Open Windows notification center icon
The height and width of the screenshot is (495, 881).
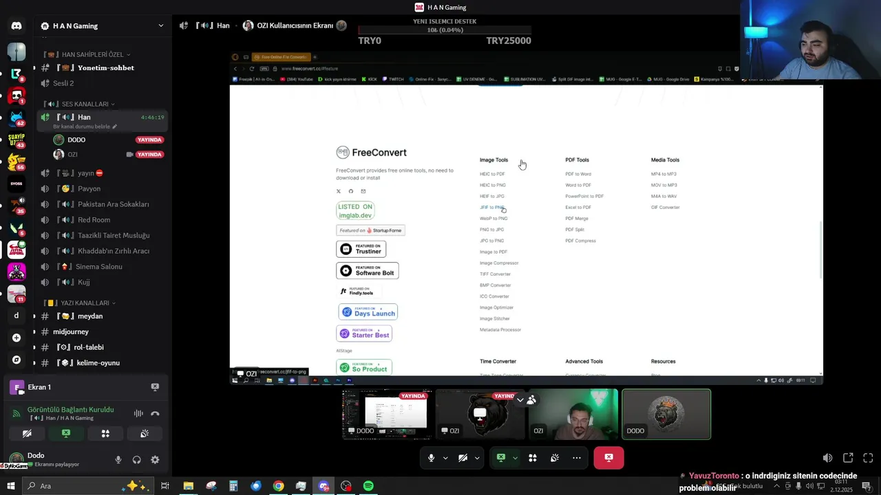(867, 487)
